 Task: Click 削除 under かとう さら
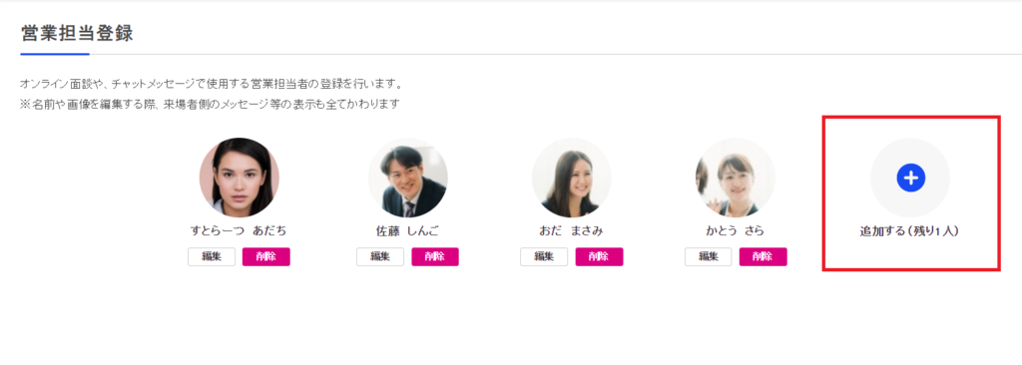pyautogui.click(x=763, y=257)
